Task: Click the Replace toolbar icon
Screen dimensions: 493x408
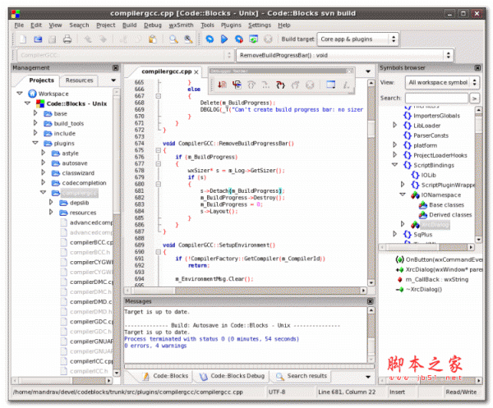Action: (188, 39)
